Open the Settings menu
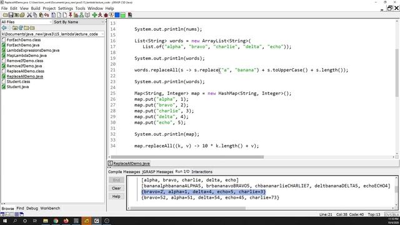Screen dimensions: 400x225 (x=65, y=8)
